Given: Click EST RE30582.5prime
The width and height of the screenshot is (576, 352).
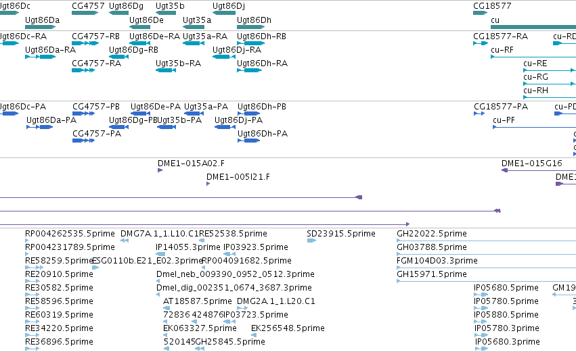Looking at the screenshot, I should pyautogui.click(x=59, y=288).
